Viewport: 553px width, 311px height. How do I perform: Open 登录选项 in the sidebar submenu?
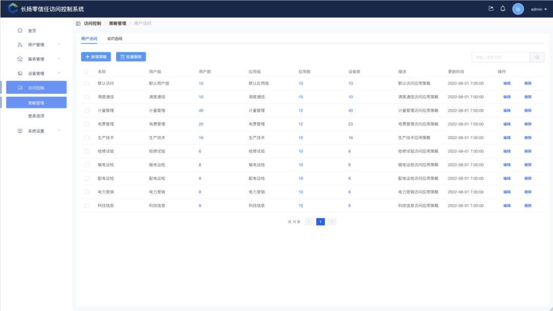click(x=36, y=116)
